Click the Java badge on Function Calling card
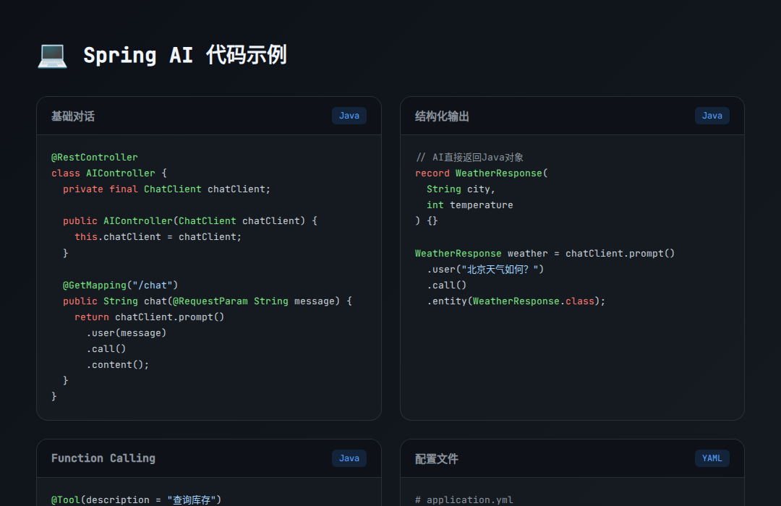The image size is (781, 506). (x=349, y=458)
